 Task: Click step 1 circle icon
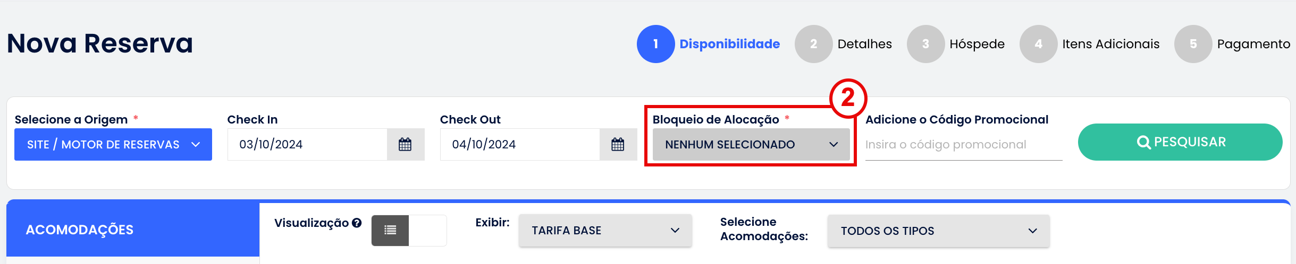pos(655,44)
